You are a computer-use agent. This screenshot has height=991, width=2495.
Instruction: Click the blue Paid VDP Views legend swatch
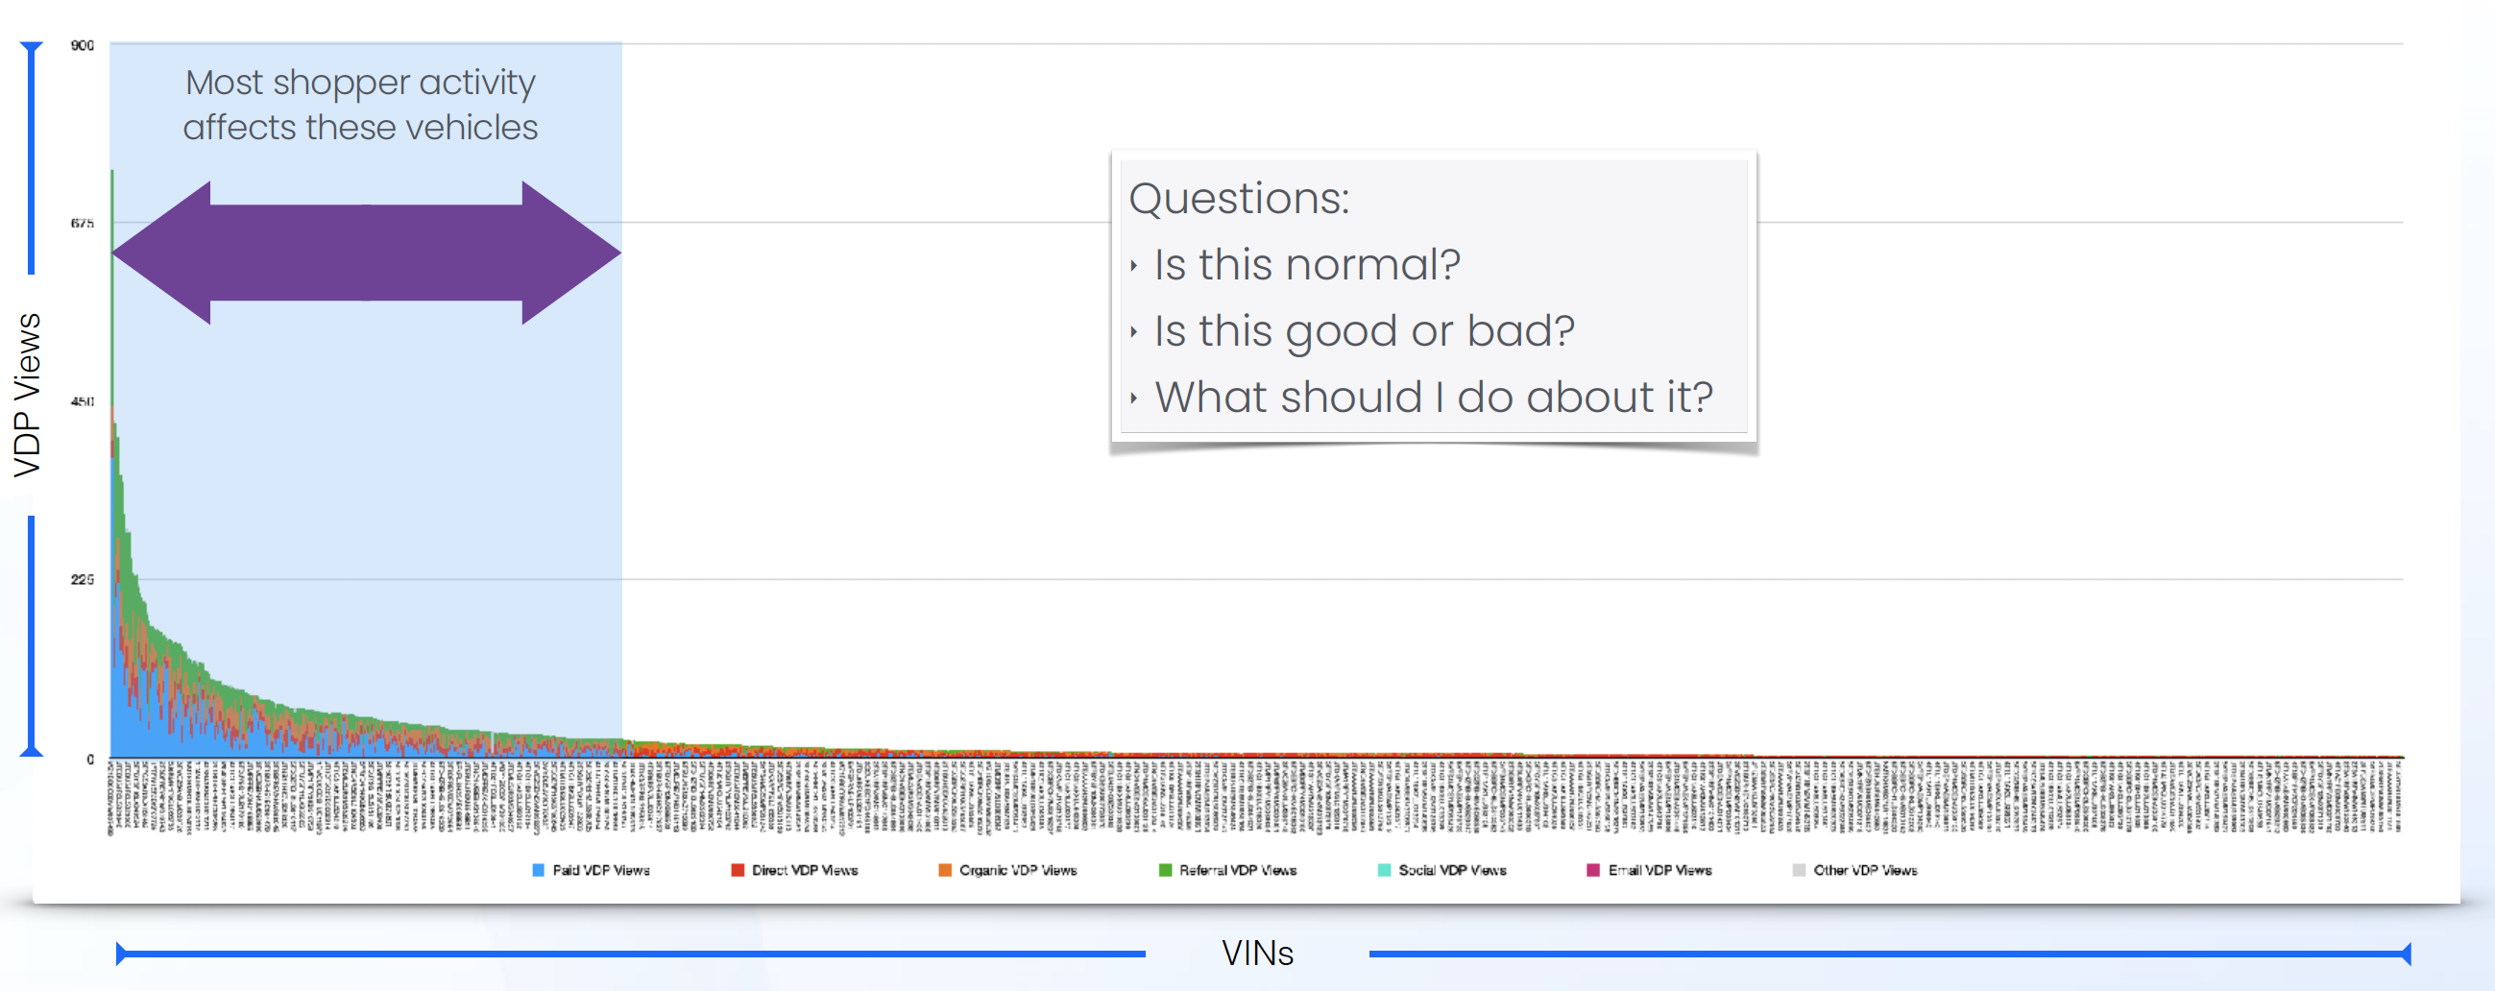tap(539, 870)
